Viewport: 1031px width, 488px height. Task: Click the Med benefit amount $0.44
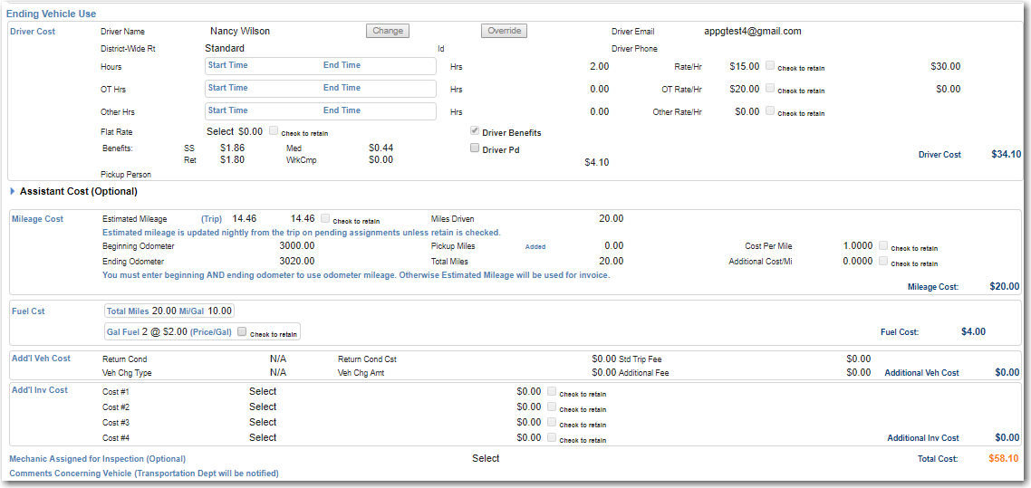pyautogui.click(x=381, y=148)
